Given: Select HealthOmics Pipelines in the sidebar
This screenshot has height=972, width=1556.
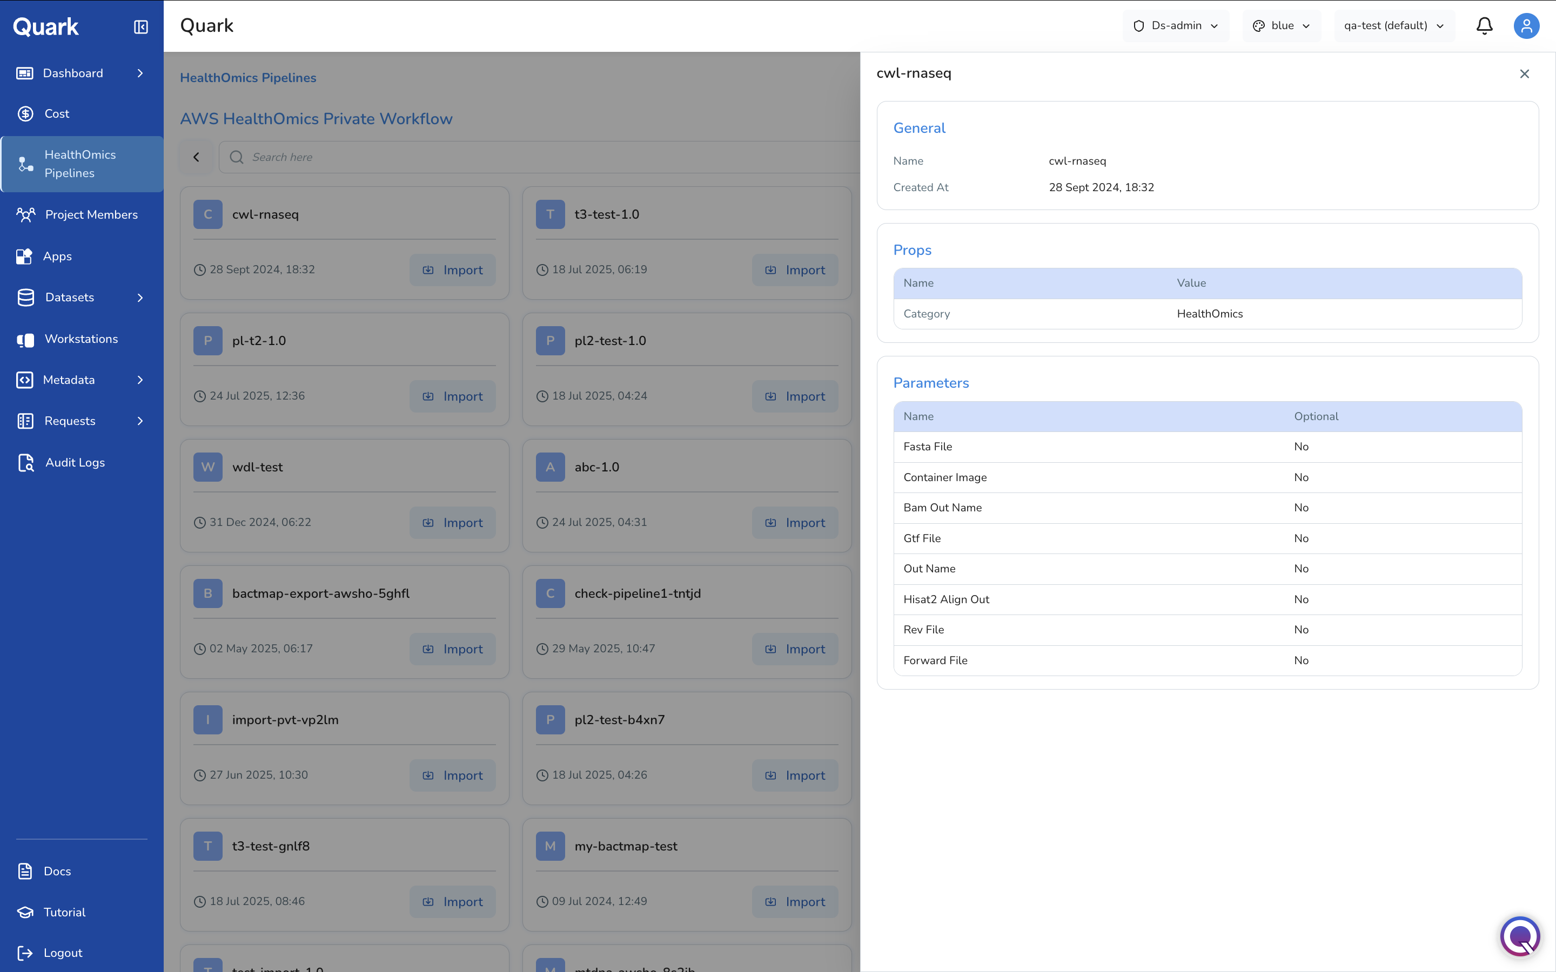Looking at the screenshot, I should tap(82, 164).
